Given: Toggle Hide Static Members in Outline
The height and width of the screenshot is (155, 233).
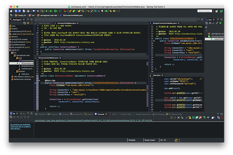Looking at the screenshot, I should tap(217, 23).
